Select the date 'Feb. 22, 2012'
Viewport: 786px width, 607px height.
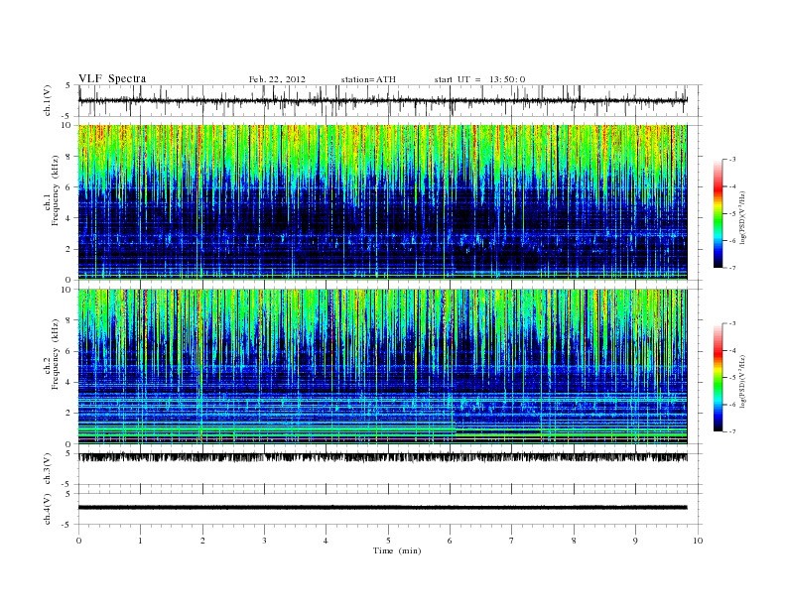pos(277,79)
